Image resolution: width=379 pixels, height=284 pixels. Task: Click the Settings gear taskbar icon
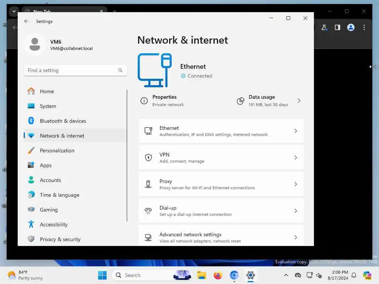(x=251, y=275)
